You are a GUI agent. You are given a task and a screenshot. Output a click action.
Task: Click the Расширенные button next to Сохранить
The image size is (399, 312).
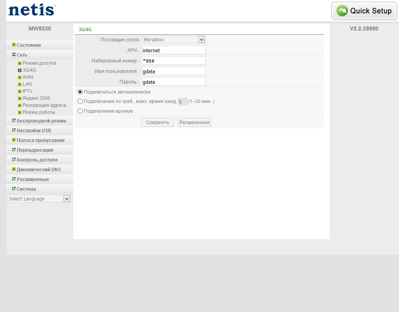click(x=194, y=122)
